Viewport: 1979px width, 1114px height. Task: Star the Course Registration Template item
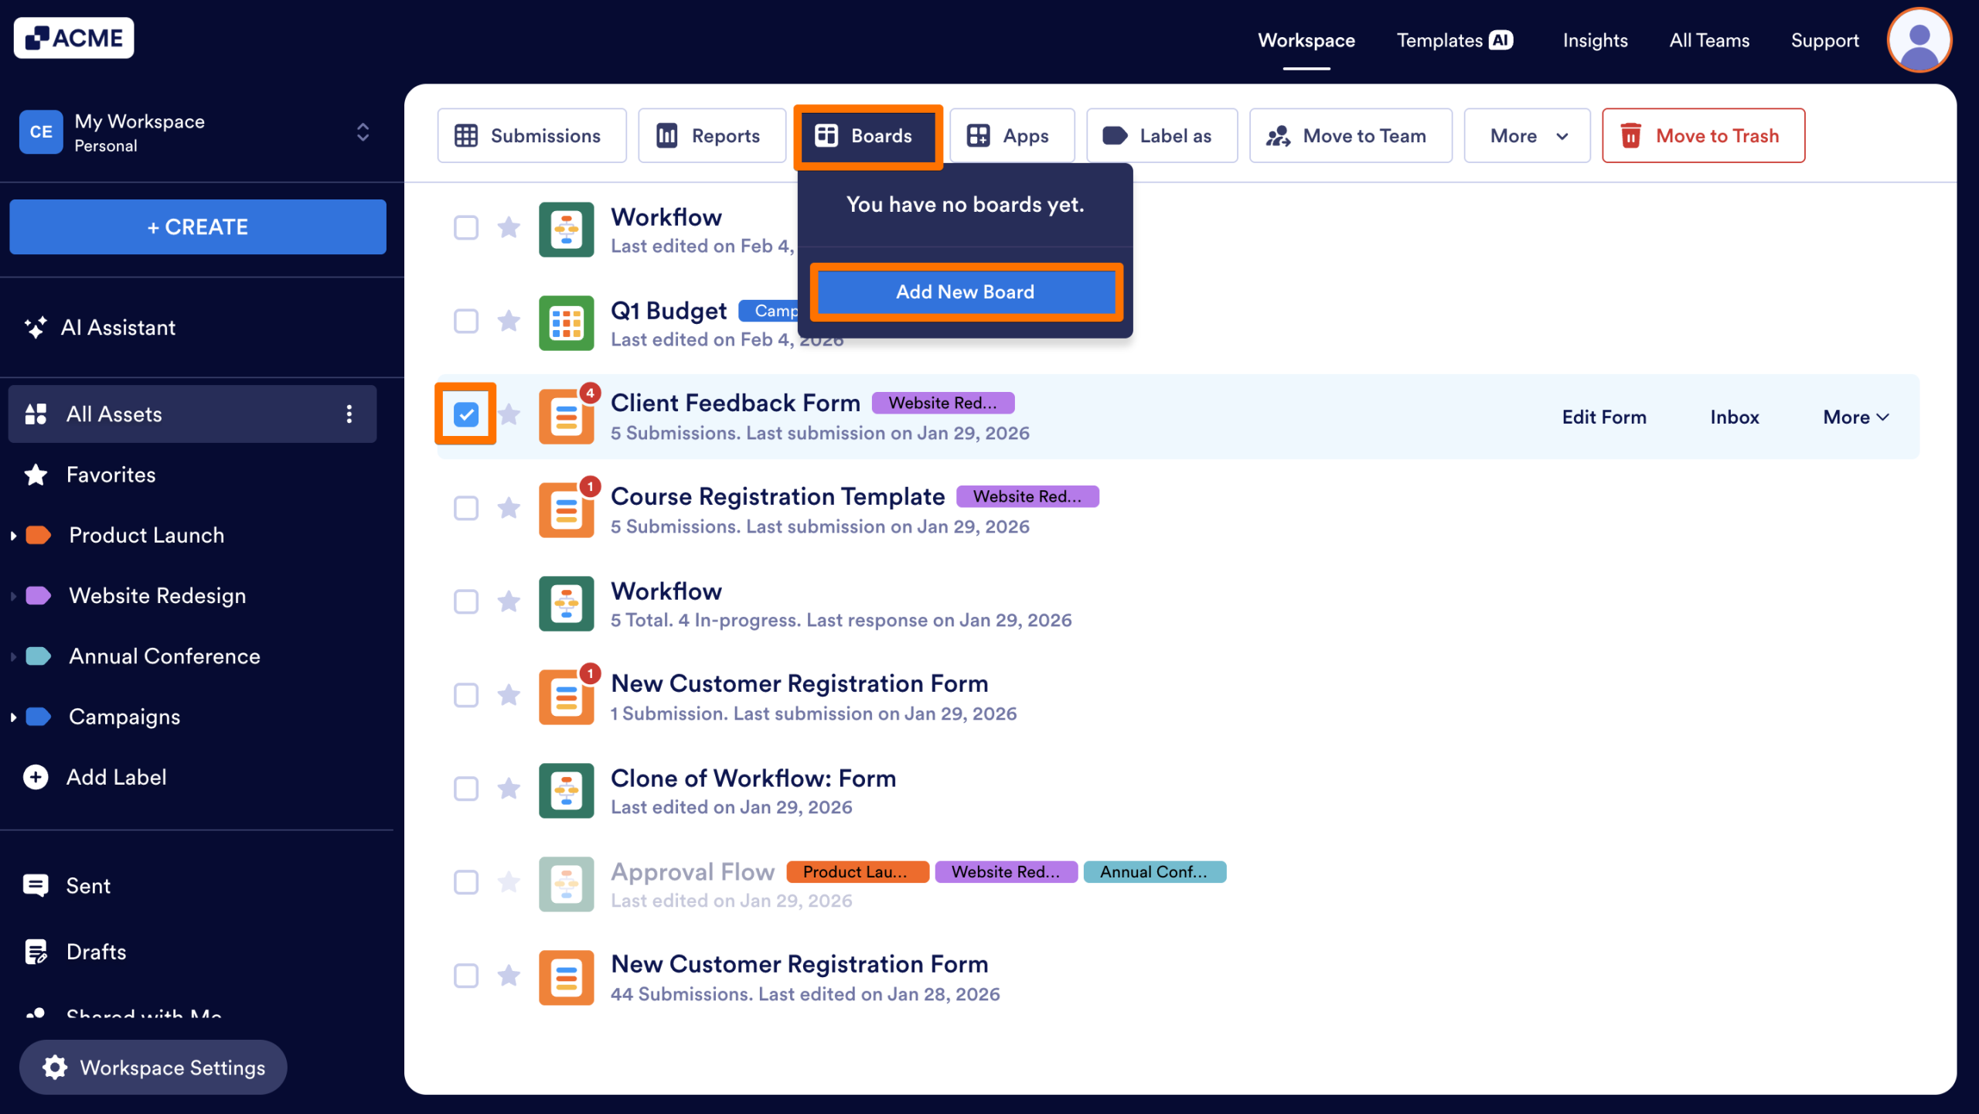pos(509,508)
